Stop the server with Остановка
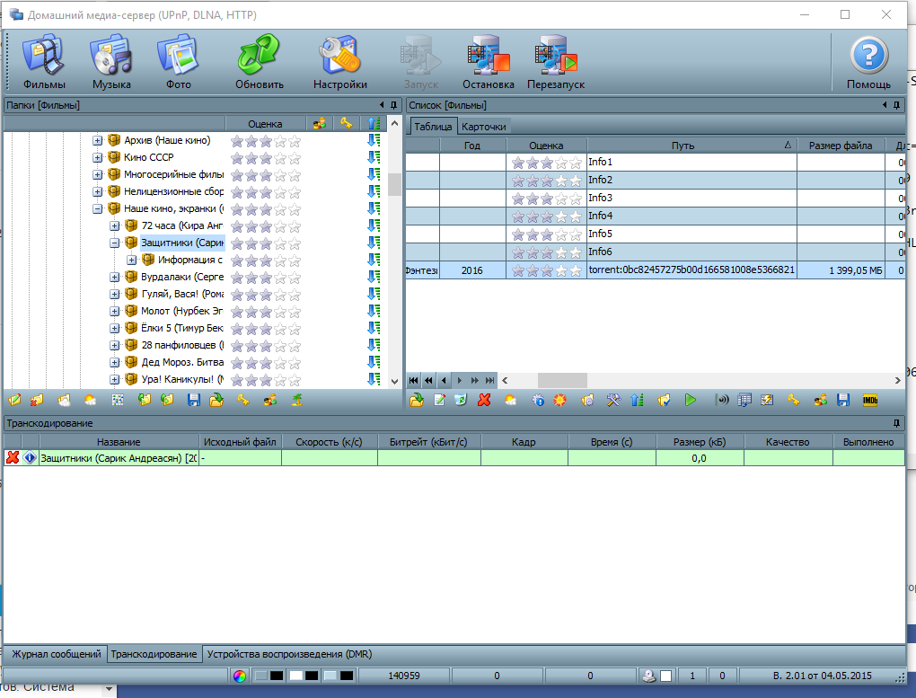The width and height of the screenshot is (916, 698). [488, 61]
